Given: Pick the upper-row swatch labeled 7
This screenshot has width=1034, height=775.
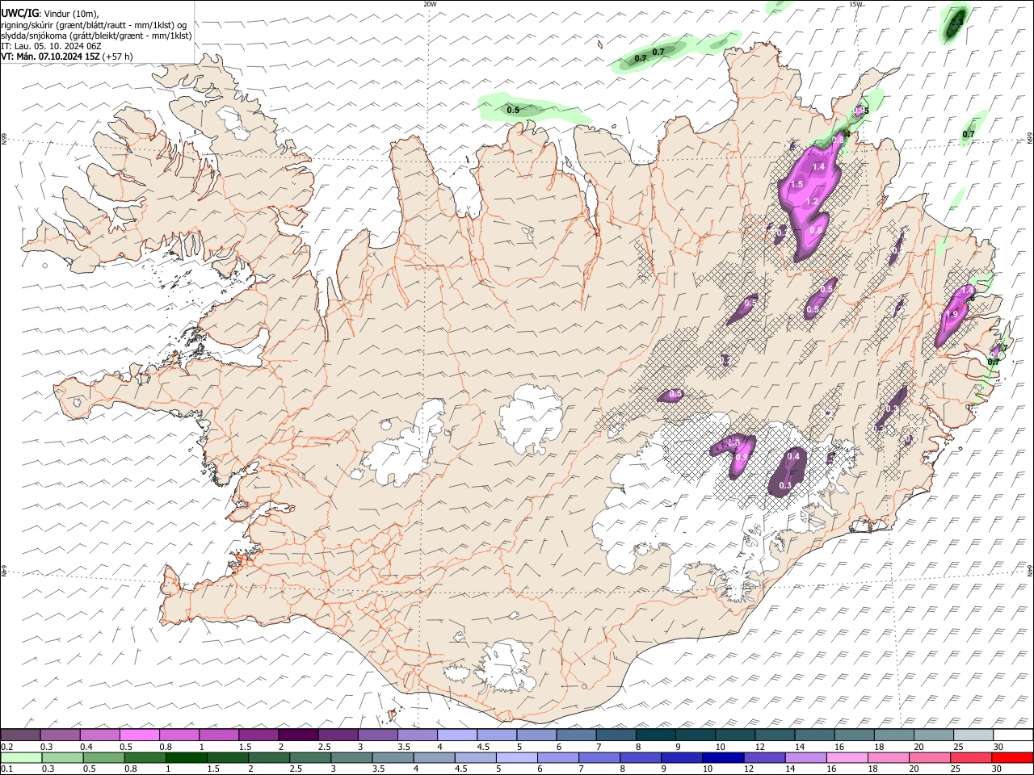Looking at the screenshot, I should 616,735.
